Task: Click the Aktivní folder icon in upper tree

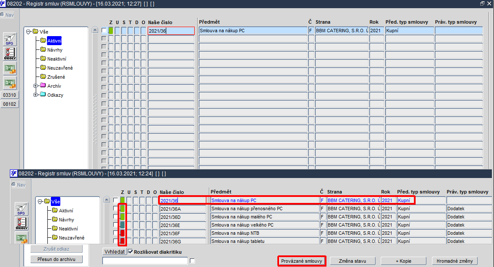Action: pos(43,40)
